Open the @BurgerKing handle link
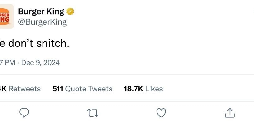Image resolution: width=254 pixels, height=130 pixels. point(43,22)
